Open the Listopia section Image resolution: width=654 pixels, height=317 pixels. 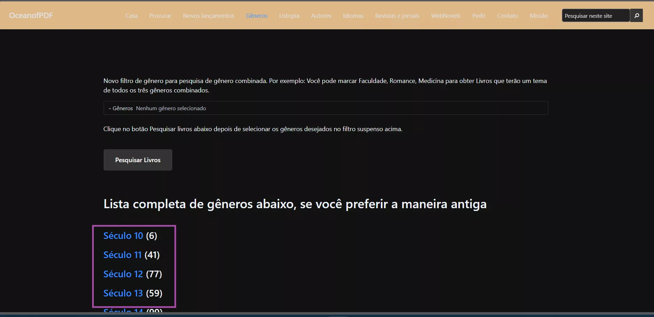coord(289,16)
